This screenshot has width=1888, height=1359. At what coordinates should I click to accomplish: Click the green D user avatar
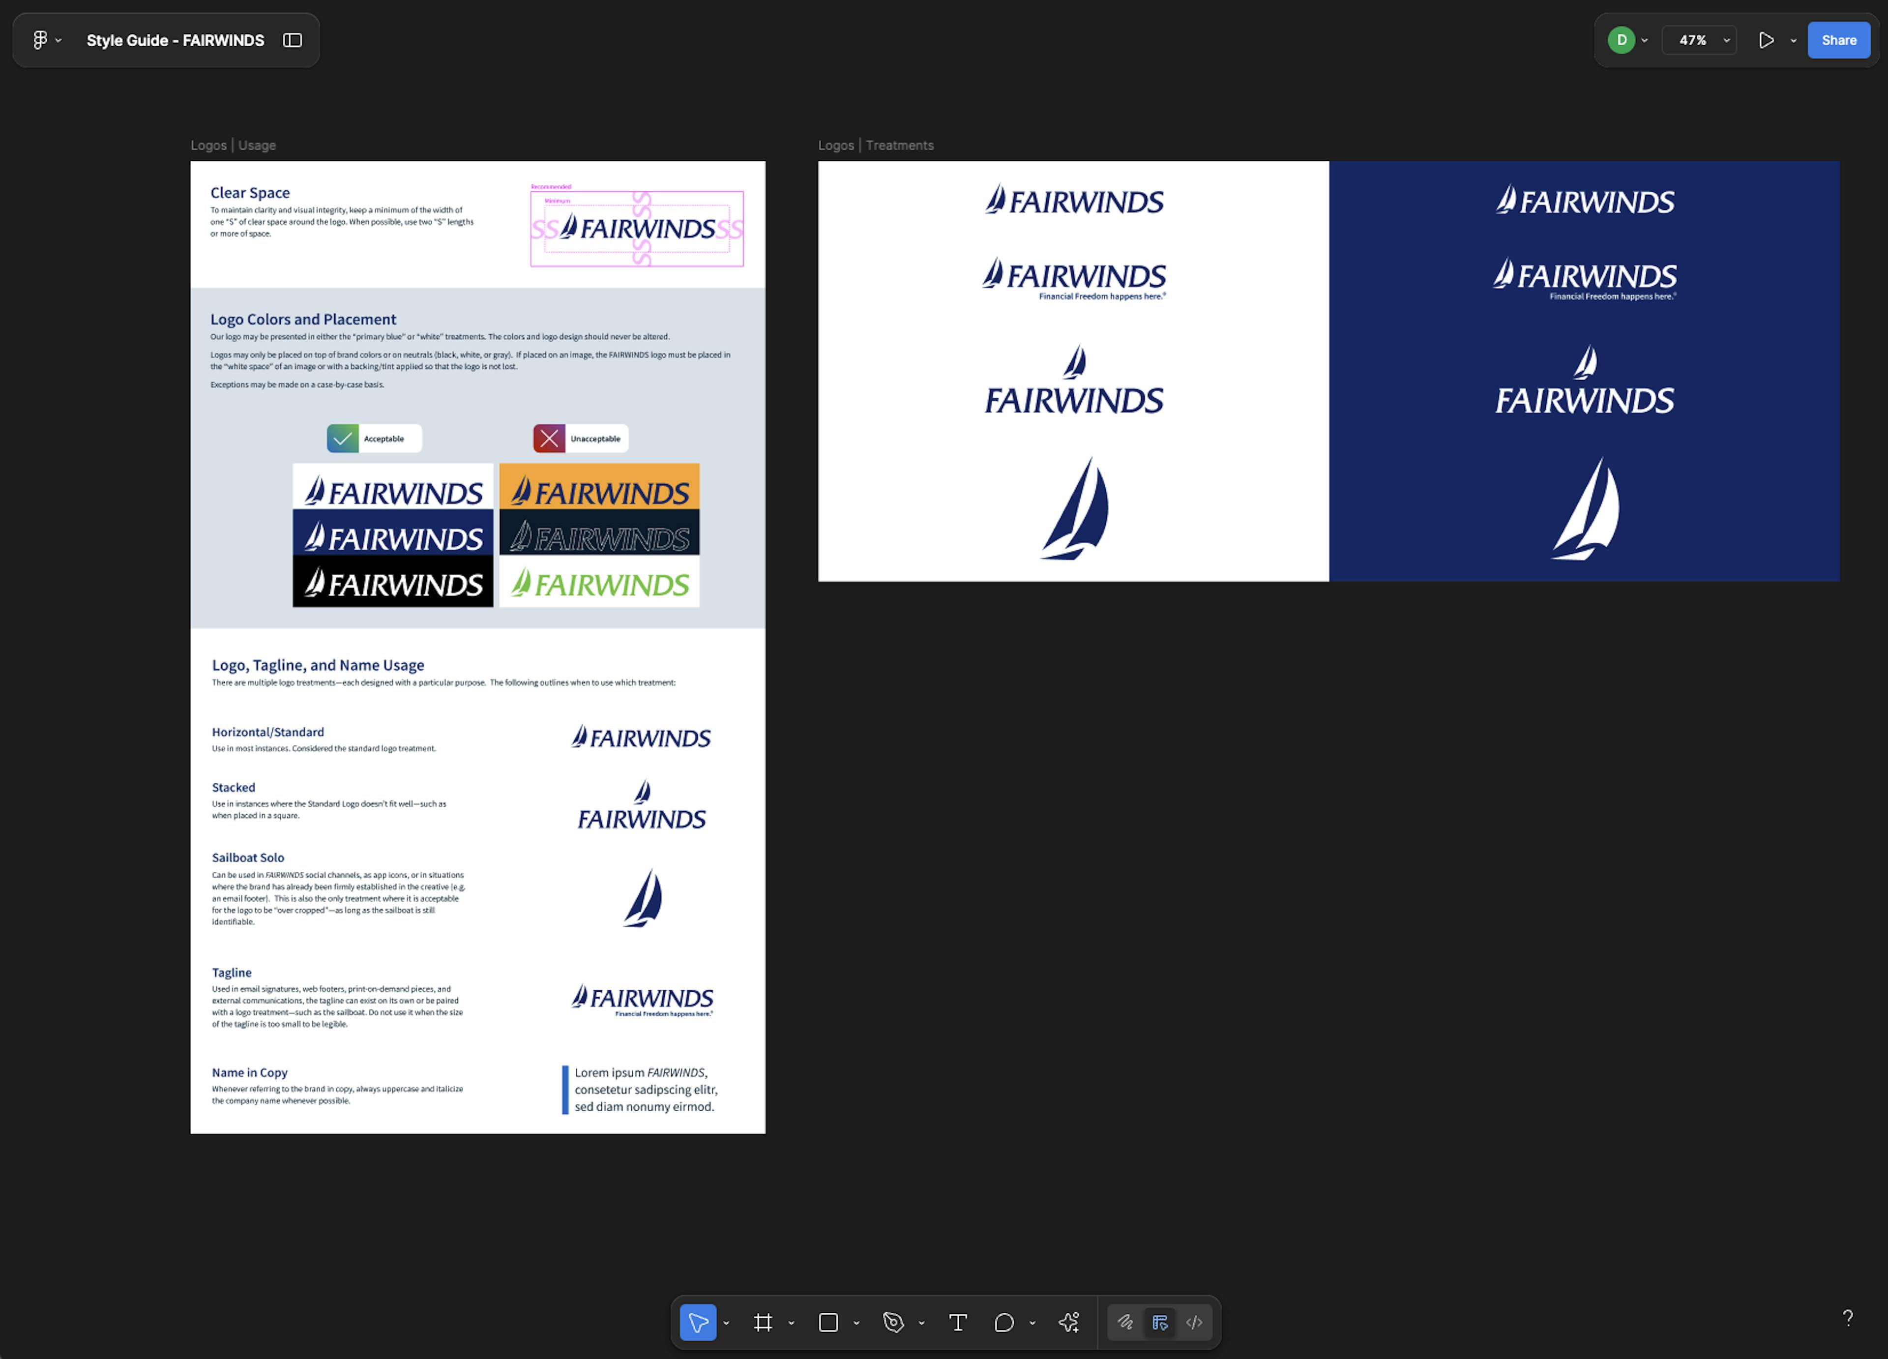pos(1621,40)
